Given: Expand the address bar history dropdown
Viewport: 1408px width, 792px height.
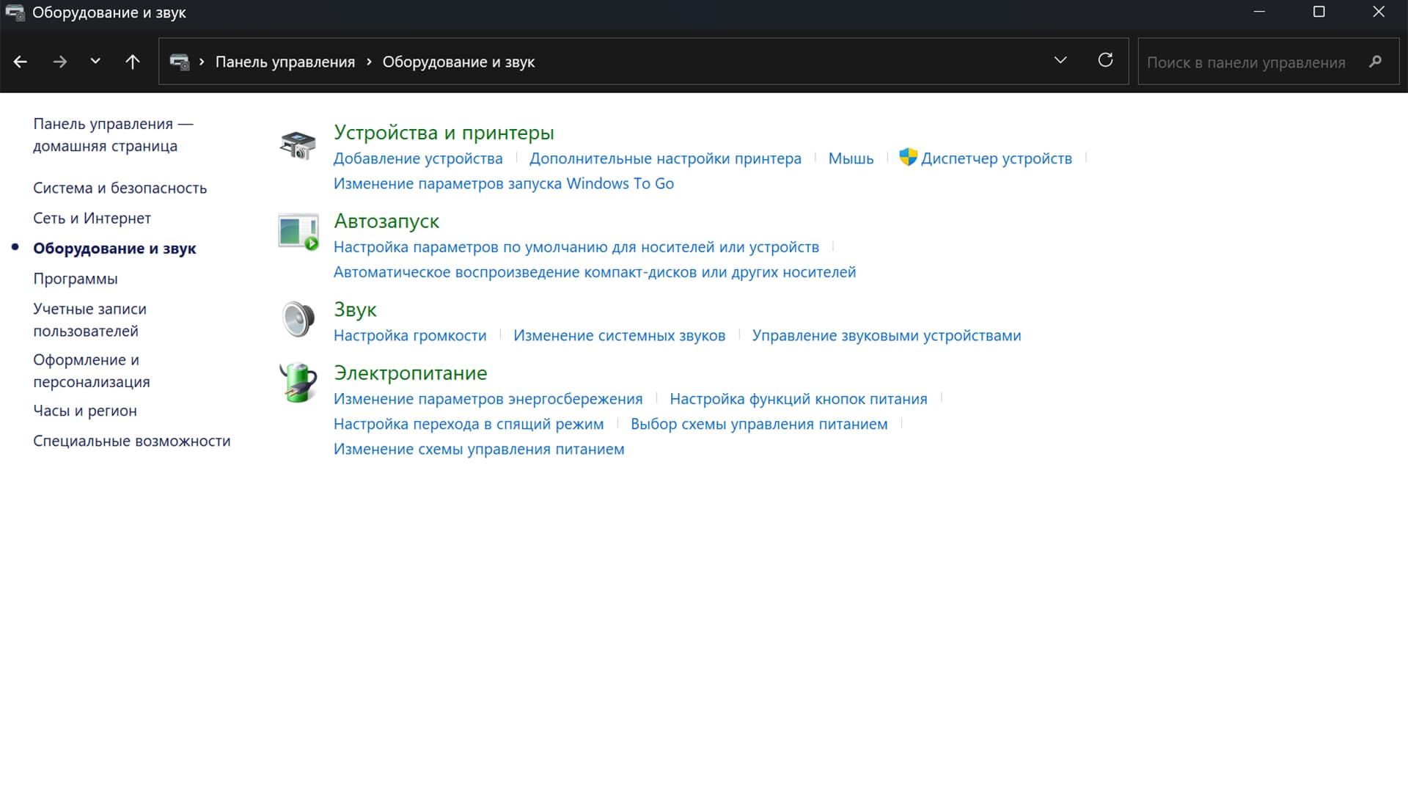Looking at the screenshot, I should click(1060, 61).
